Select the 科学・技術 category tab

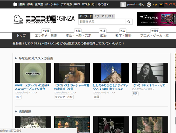(124, 36)
